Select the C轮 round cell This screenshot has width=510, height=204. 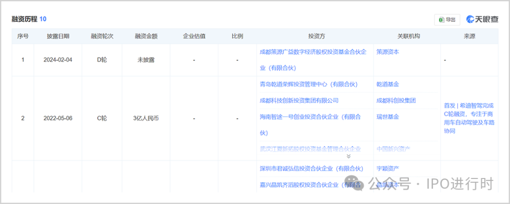pyautogui.click(x=102, y=119)
